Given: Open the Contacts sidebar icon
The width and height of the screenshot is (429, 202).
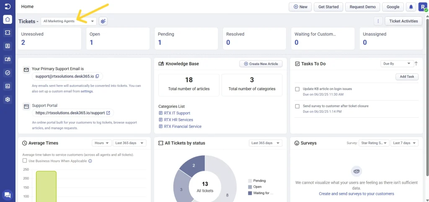Looking at the screenshot, I should tap(8, 46).
